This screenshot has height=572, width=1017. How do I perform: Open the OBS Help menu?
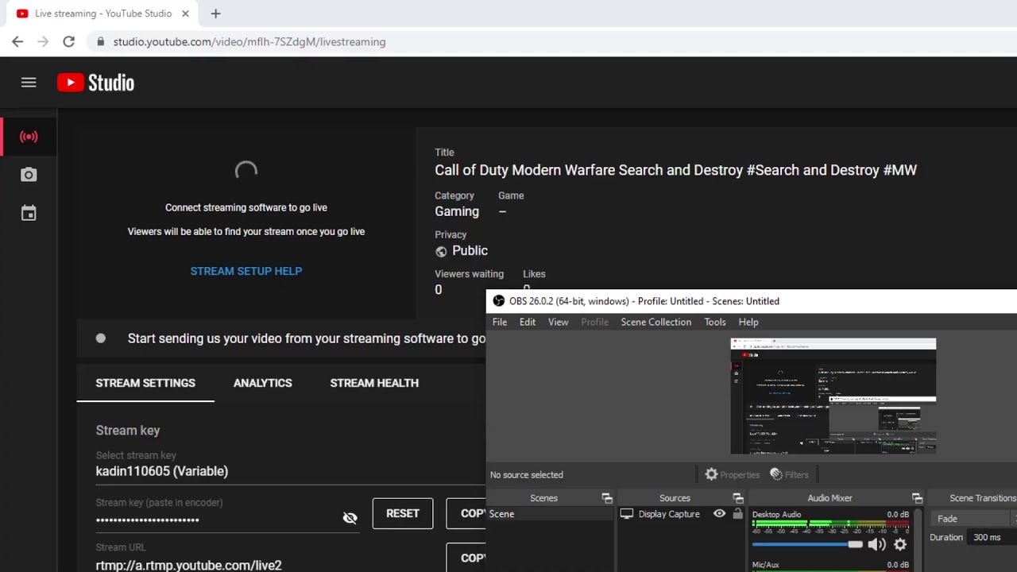pos(748,322)
